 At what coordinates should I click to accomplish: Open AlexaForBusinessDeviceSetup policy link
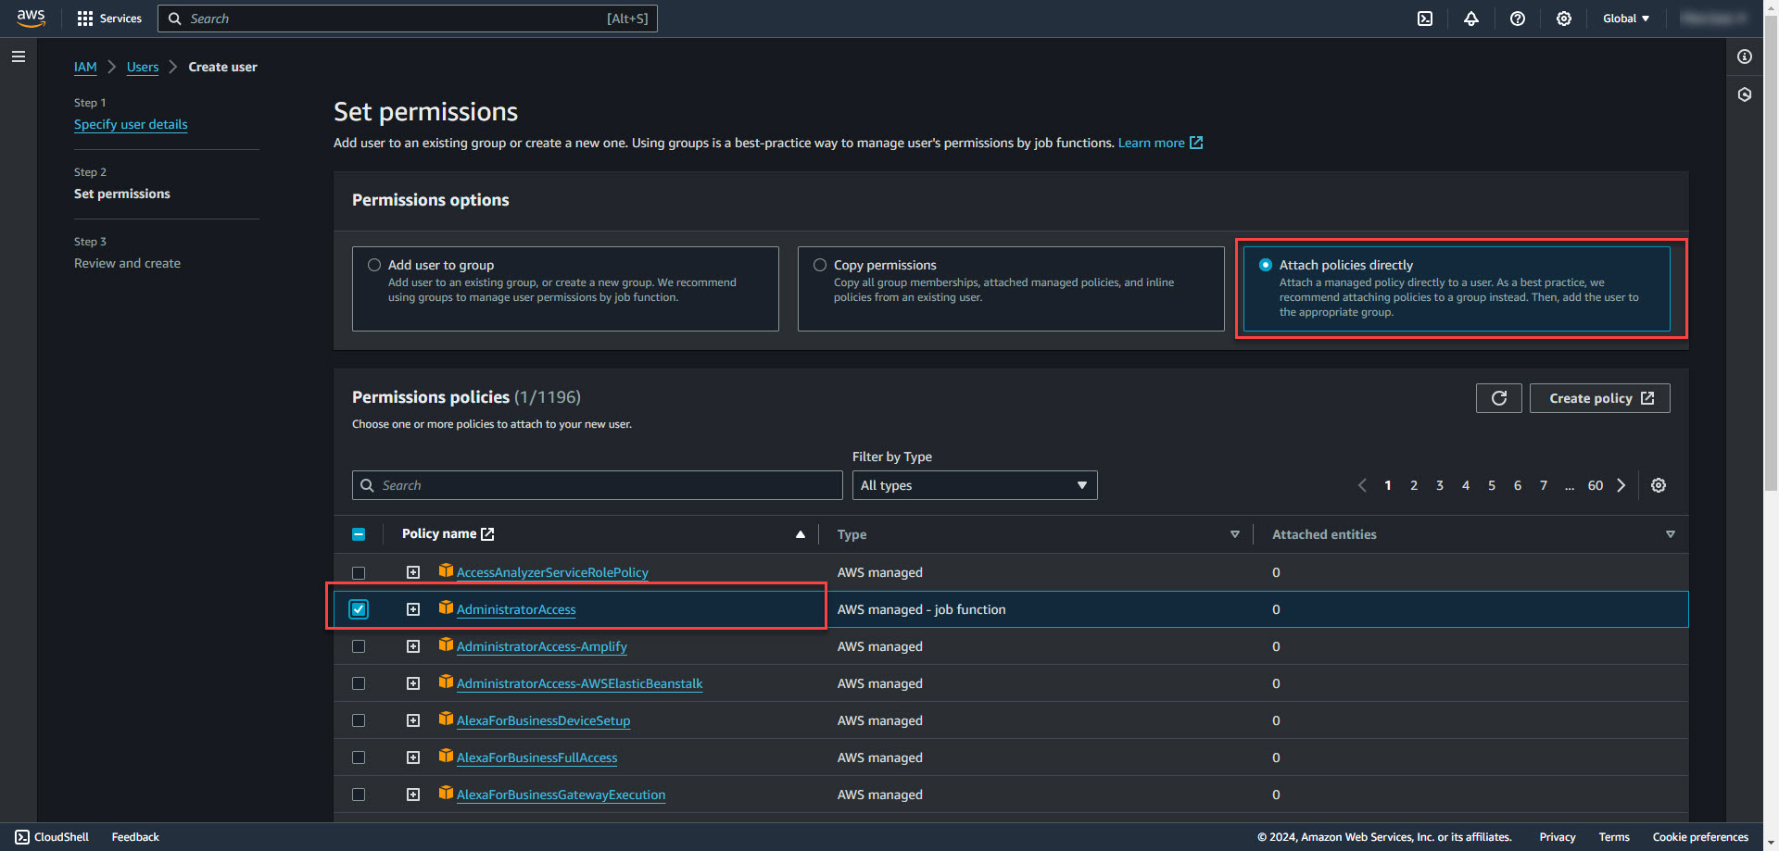[x=543, y=720]
